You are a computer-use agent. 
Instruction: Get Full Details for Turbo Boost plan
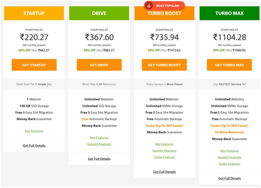(164, 172)
